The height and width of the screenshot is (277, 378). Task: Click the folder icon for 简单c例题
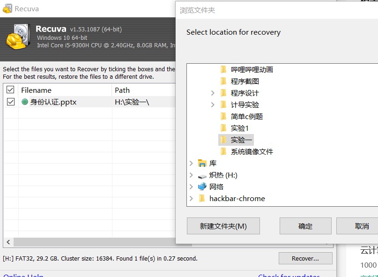pyautogui.click(x=223, y=117)
